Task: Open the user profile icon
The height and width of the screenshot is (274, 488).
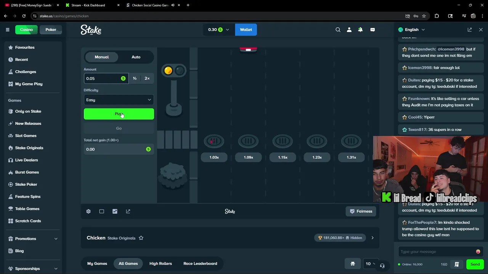Action: [x=349, y=30]
